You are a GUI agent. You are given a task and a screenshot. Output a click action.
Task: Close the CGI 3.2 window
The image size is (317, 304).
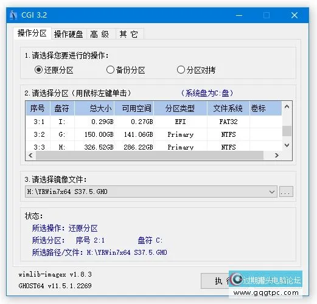(x=294, y=15)
